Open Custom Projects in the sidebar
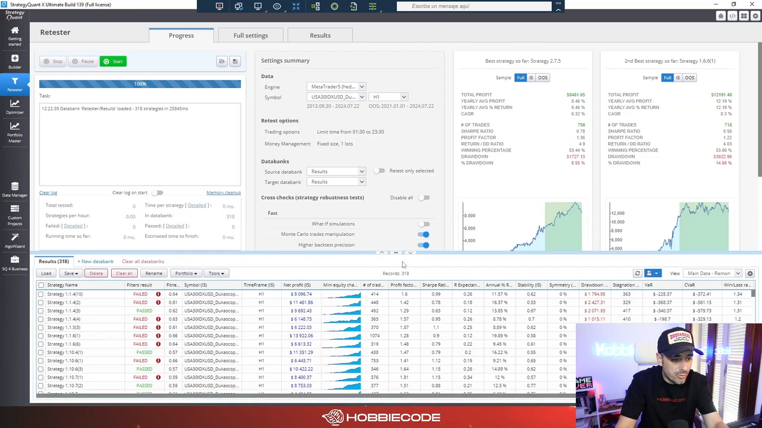 pos(15,216)
